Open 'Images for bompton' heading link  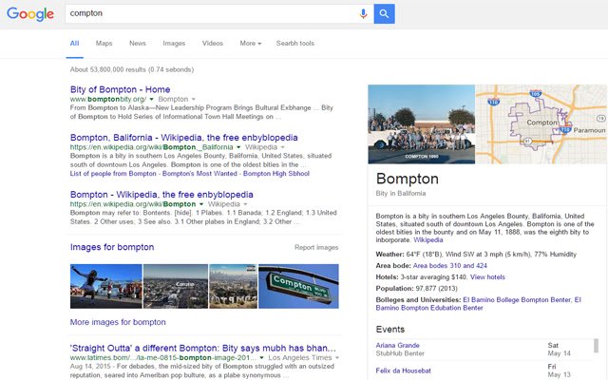click(112, 247)
